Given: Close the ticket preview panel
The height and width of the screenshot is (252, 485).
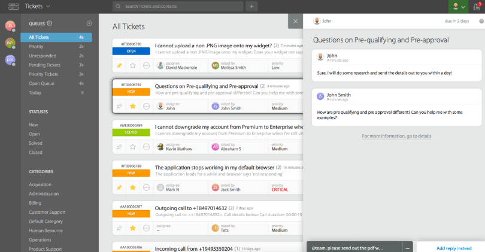Looking at the screenshot, I should pos(295,21).
